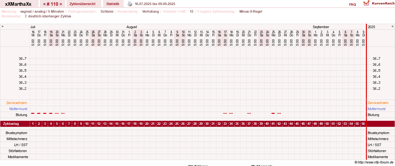Select cycle day 28 cell
Viewport: 395px width, 166px height.
click(195, 124)
